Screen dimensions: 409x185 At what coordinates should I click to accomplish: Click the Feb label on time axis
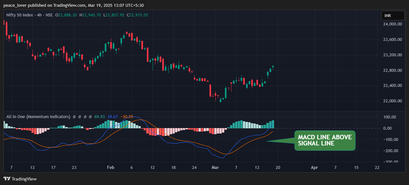(x=111, y=168)
